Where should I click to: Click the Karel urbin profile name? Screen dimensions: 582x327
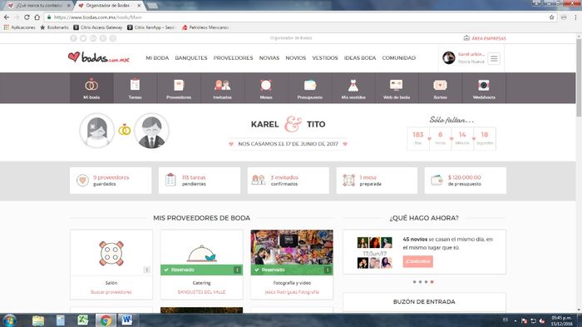coord(471,54)
